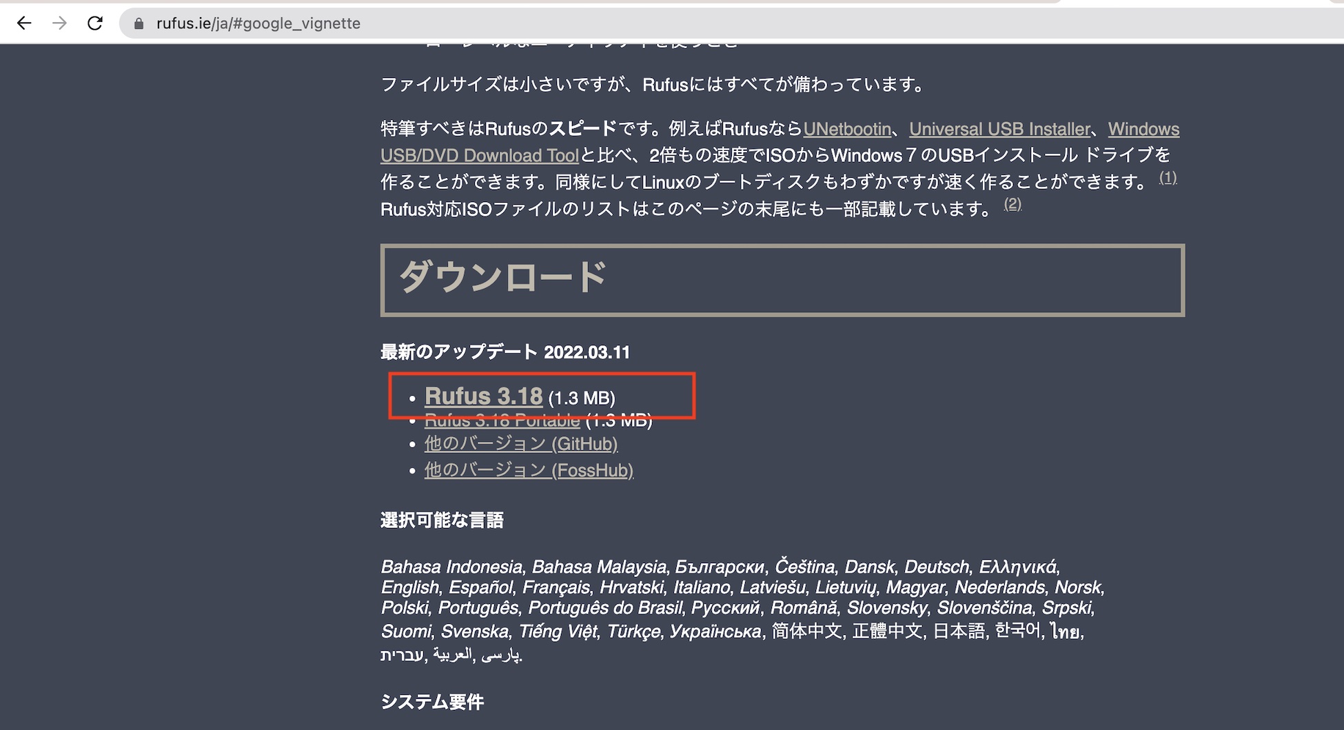Open 他のバージョン (FossHub) link

pyautogui.click(x=529, y=470)
